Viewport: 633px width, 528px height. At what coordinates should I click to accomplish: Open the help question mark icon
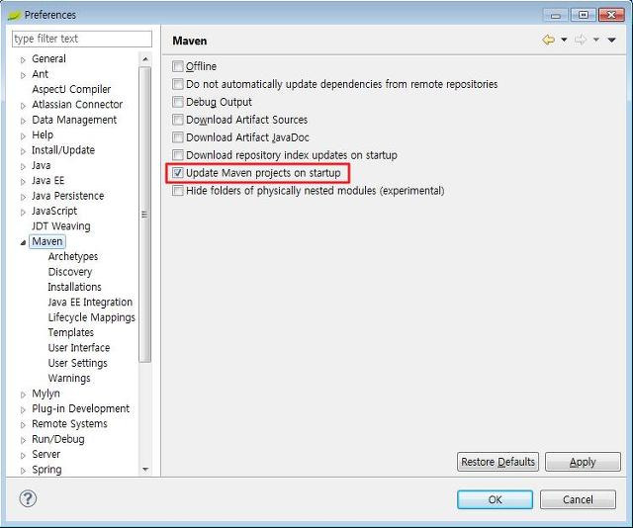click(x=28, y=498)
